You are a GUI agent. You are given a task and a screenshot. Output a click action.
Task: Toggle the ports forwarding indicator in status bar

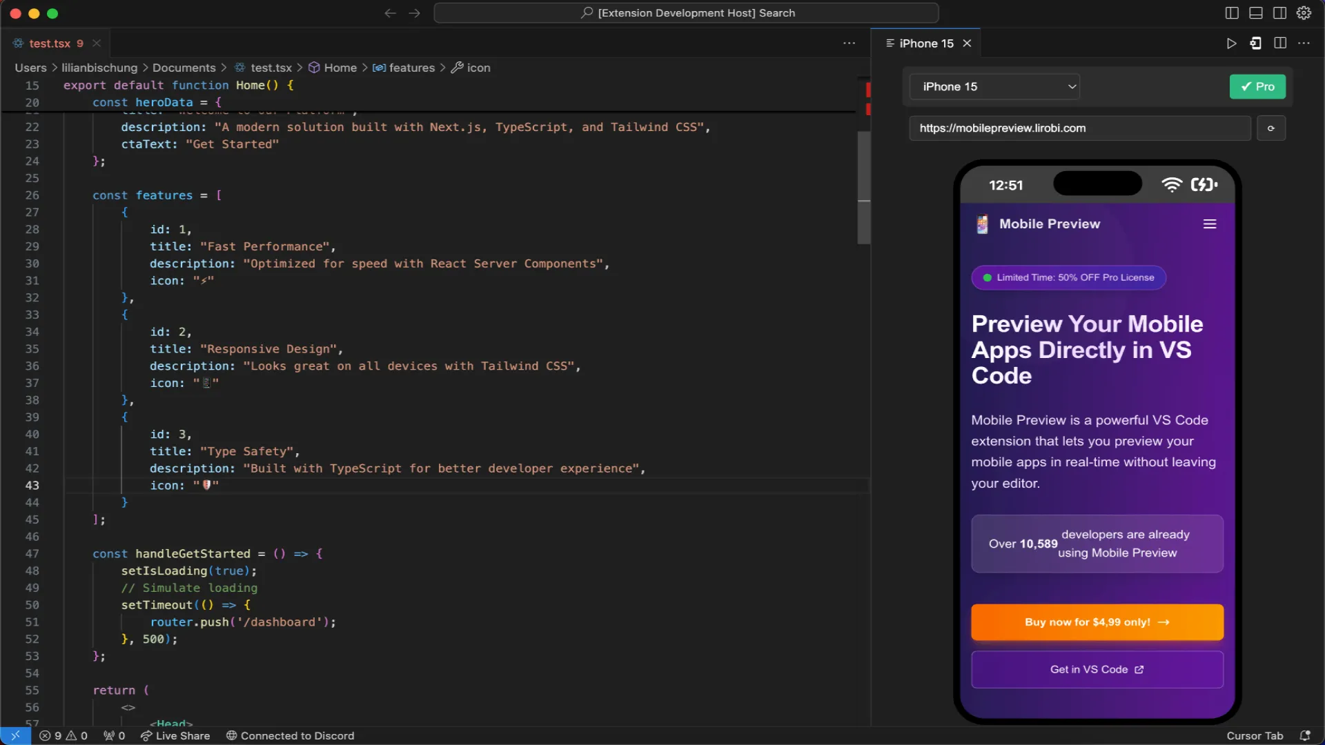pos(113,736)
